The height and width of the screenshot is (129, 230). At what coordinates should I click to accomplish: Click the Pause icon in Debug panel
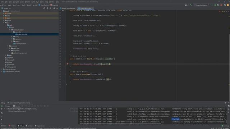1,119
